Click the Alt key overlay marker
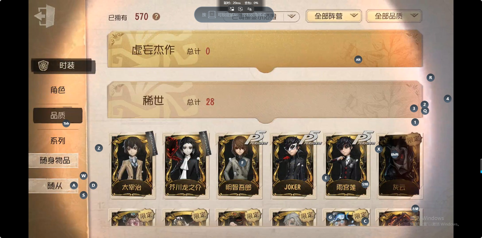This screenshot has height=238, width=482. pyautogui.click(x=358, y=59)
